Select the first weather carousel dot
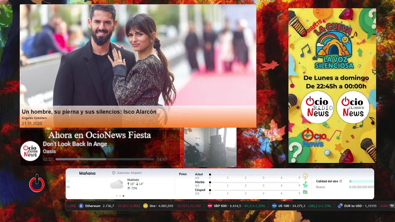Viewport: 395px width, 222px height. (117, 196)
